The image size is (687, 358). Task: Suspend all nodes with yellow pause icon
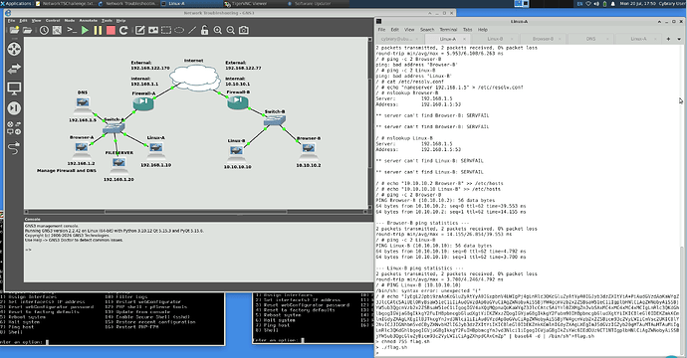[98, 30]
